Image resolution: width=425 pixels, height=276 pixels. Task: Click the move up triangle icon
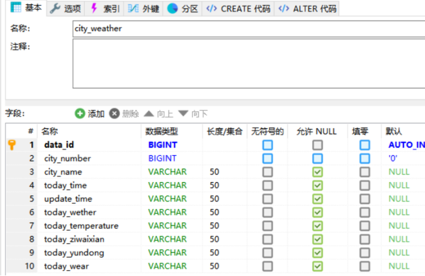(x=149, y=113)
